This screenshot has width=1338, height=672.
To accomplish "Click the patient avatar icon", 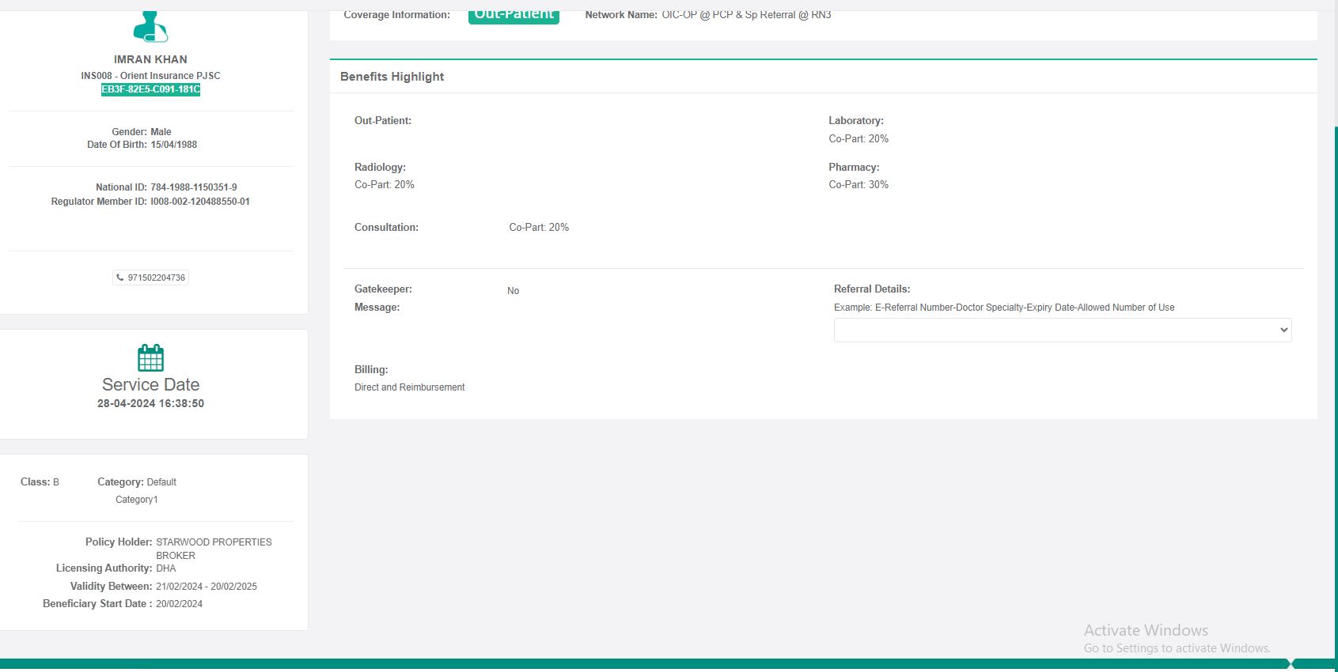I will tap(150, 27).
